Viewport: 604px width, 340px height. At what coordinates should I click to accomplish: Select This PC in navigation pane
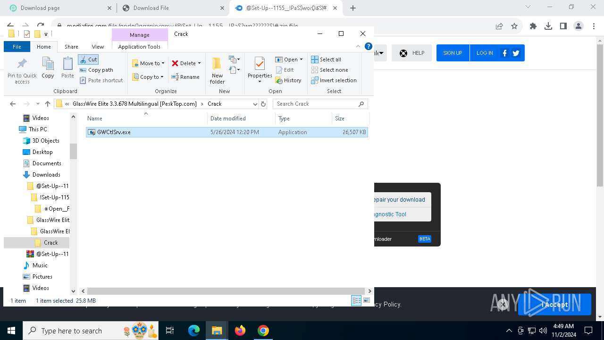click(x=37, y=129)
